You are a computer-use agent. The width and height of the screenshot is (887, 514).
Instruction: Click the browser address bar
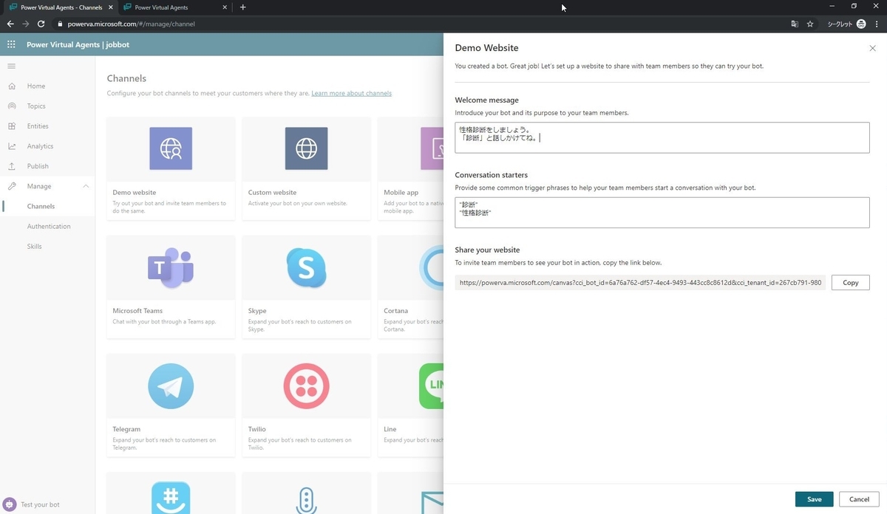[x=420, y=24]
